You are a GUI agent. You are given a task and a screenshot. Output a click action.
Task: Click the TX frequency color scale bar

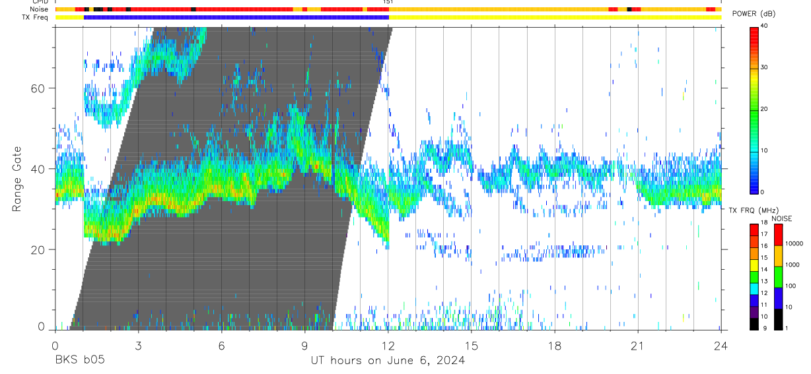[754, 276]
